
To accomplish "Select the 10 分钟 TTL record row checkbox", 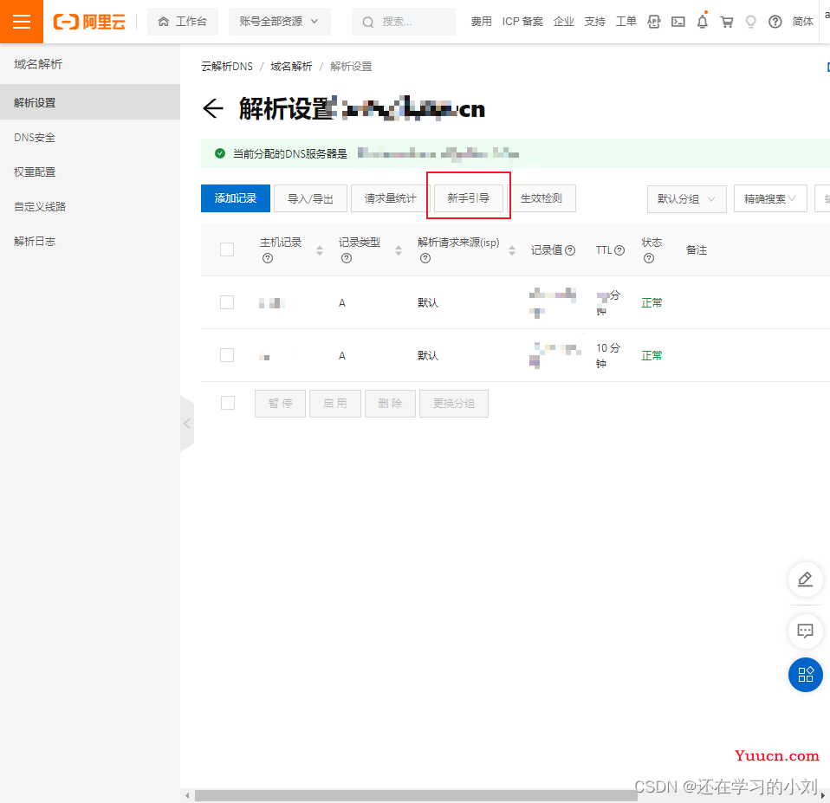I will coord(227,355).
